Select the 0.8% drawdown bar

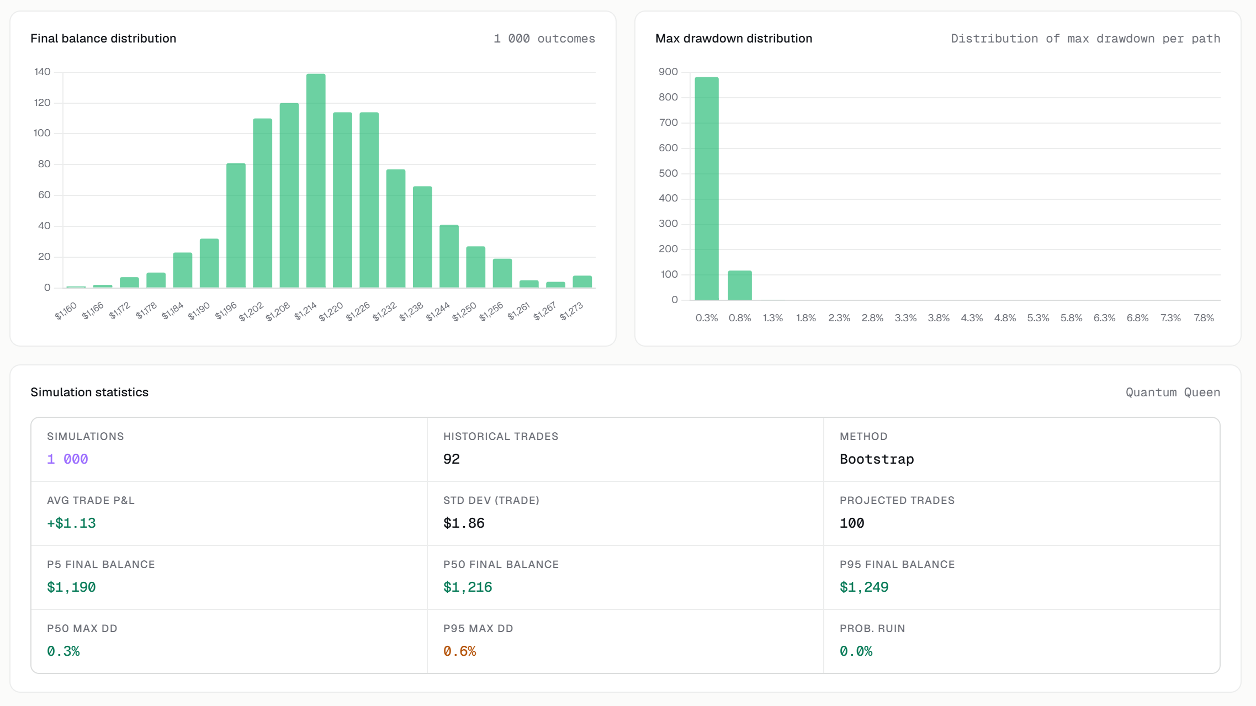(x=740, y=285)
